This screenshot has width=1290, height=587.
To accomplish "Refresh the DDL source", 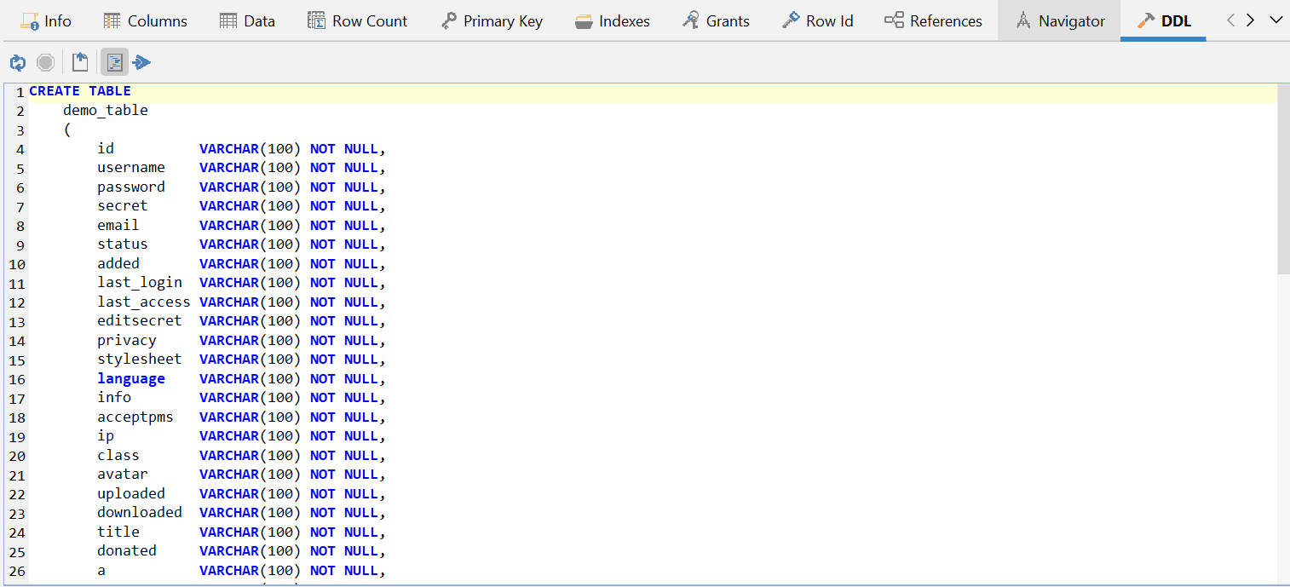I will (x=17, y=61).
